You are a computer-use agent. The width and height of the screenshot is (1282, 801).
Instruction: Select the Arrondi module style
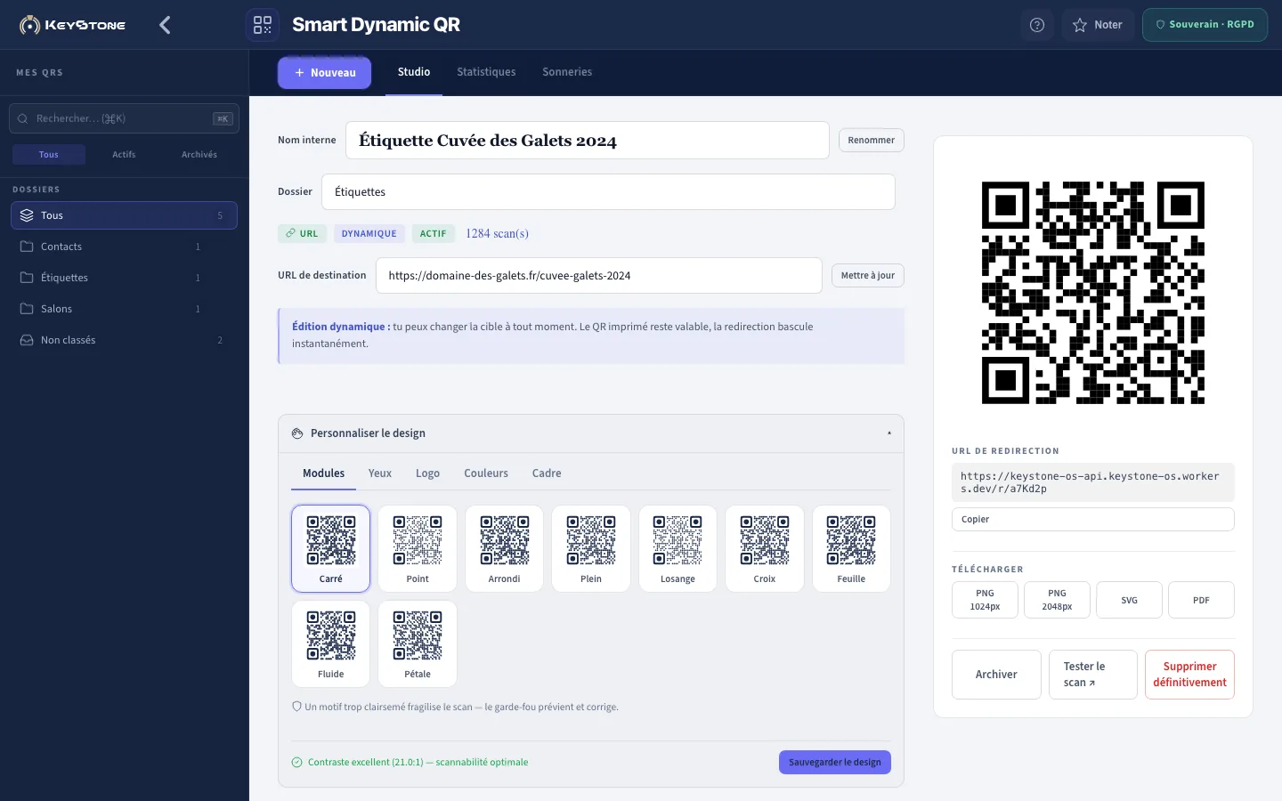point(505,549)
